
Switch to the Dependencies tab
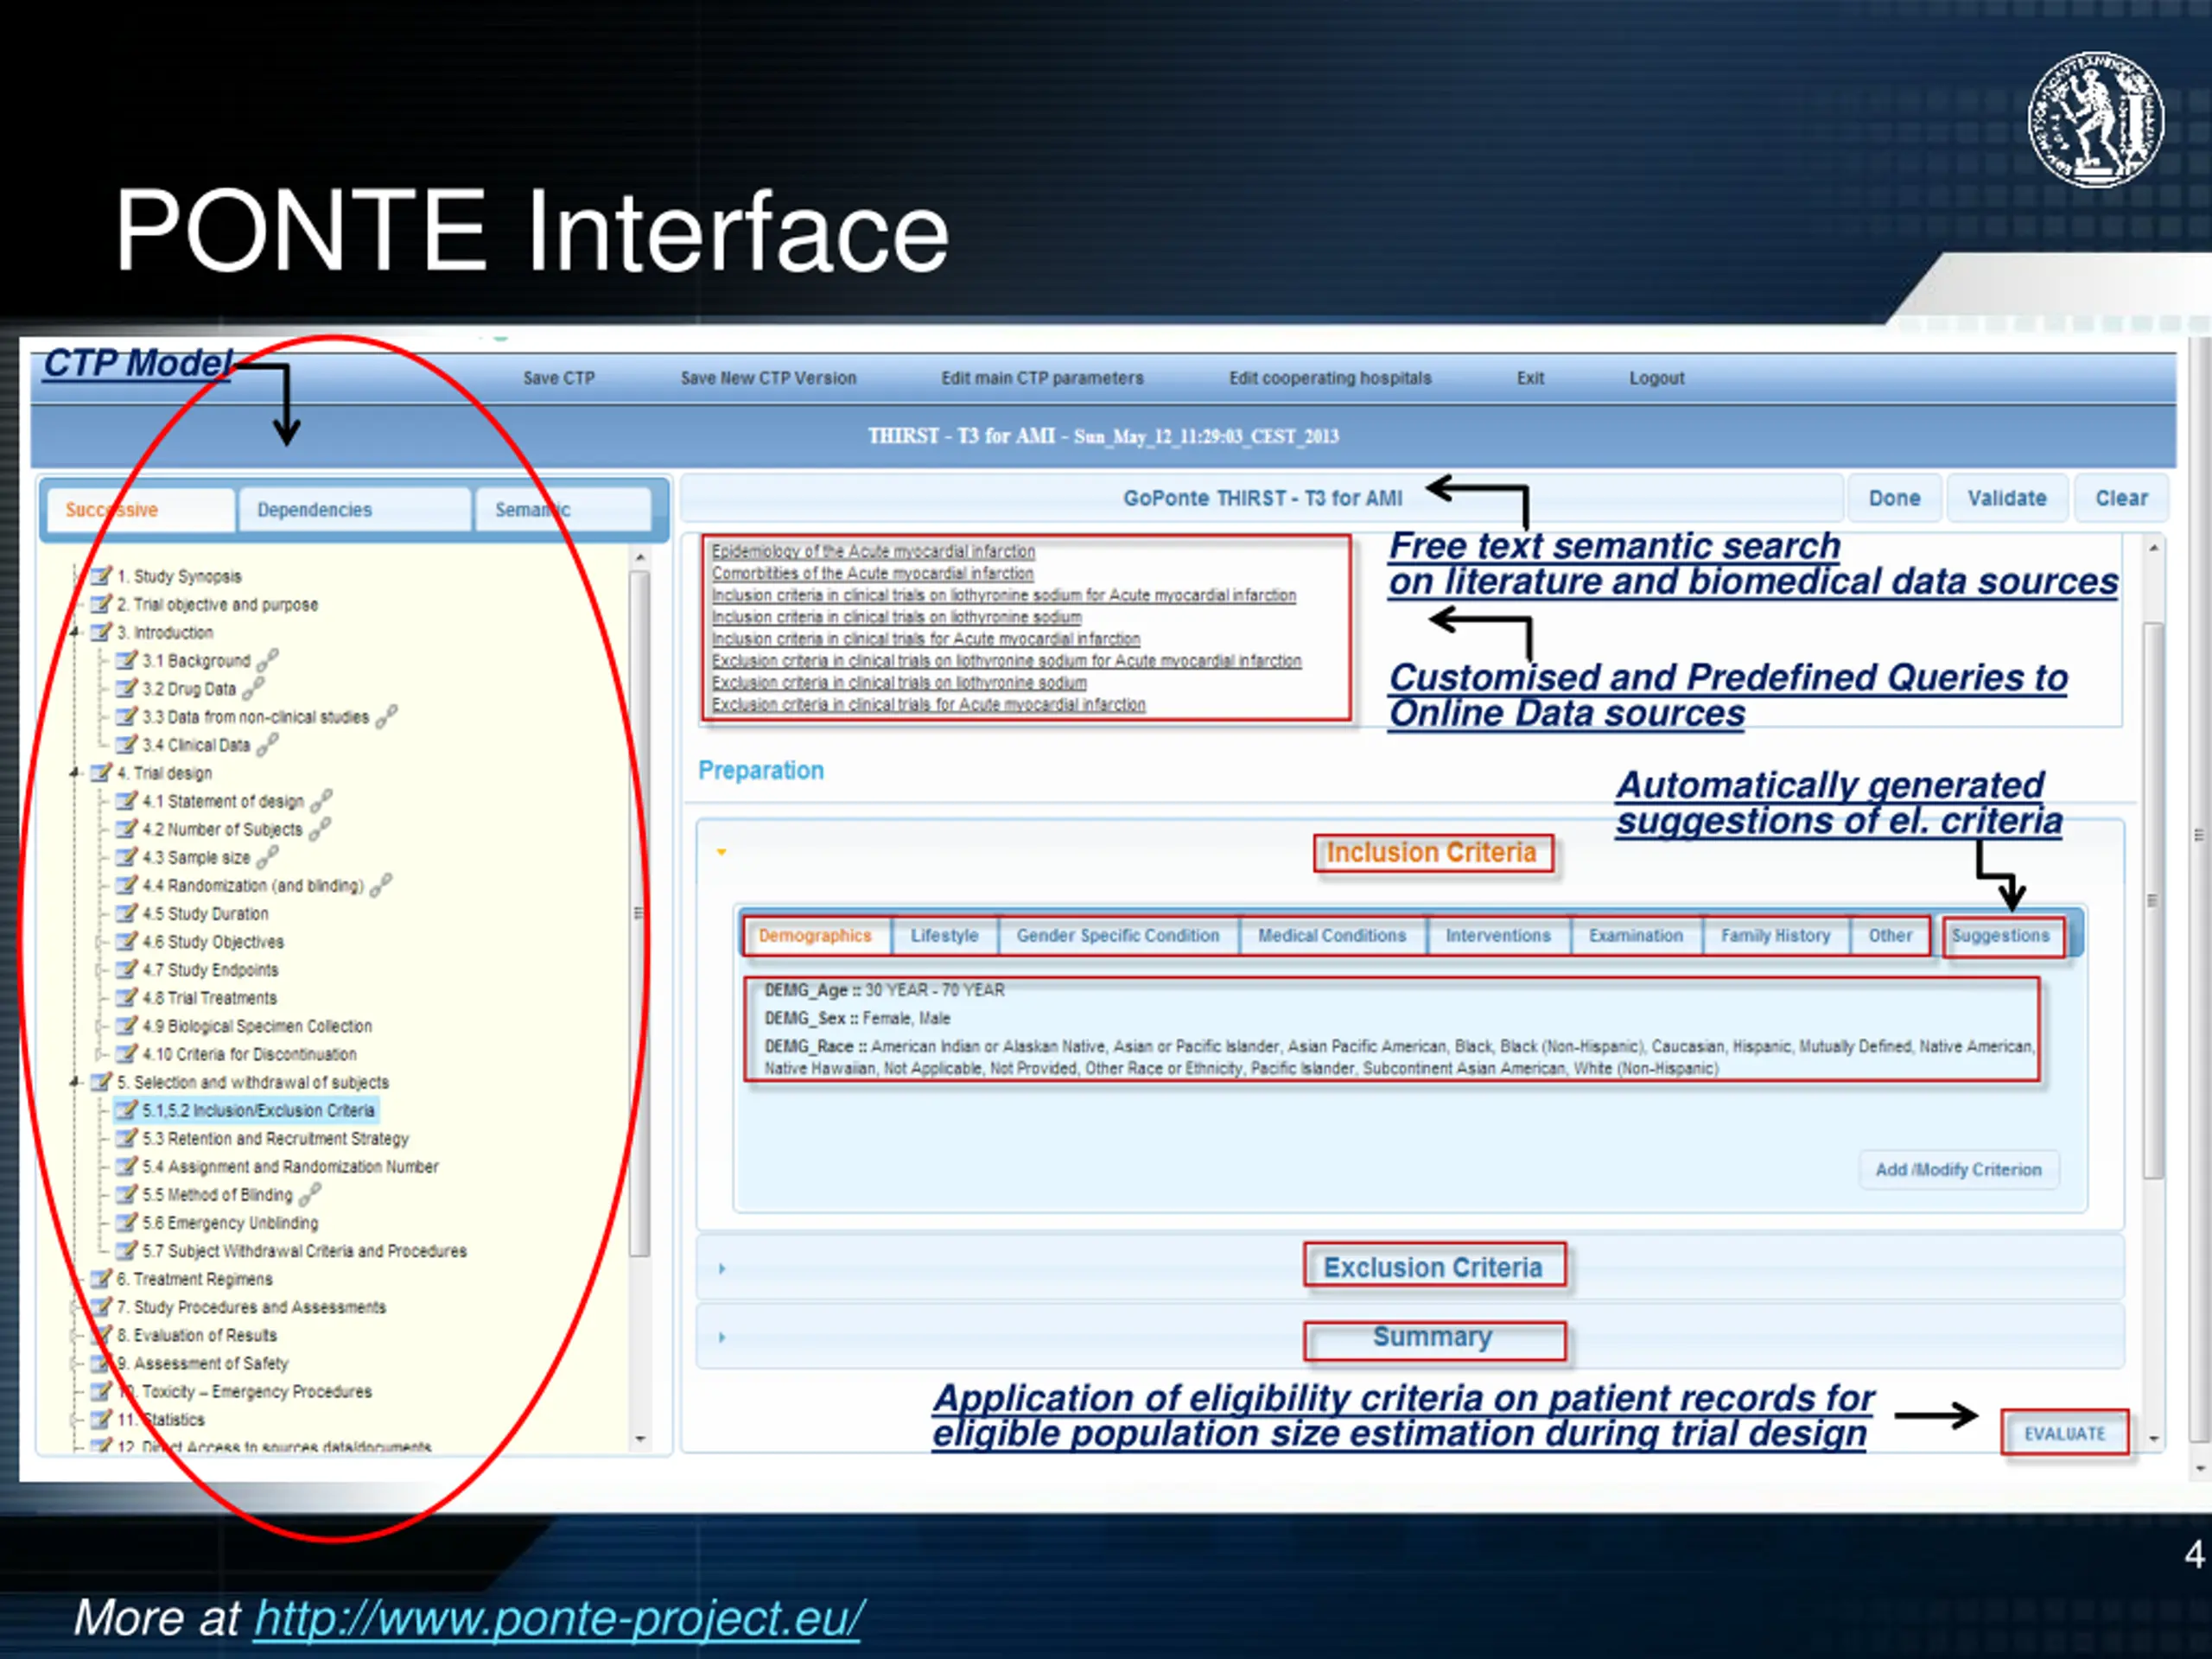coord(354,510)
